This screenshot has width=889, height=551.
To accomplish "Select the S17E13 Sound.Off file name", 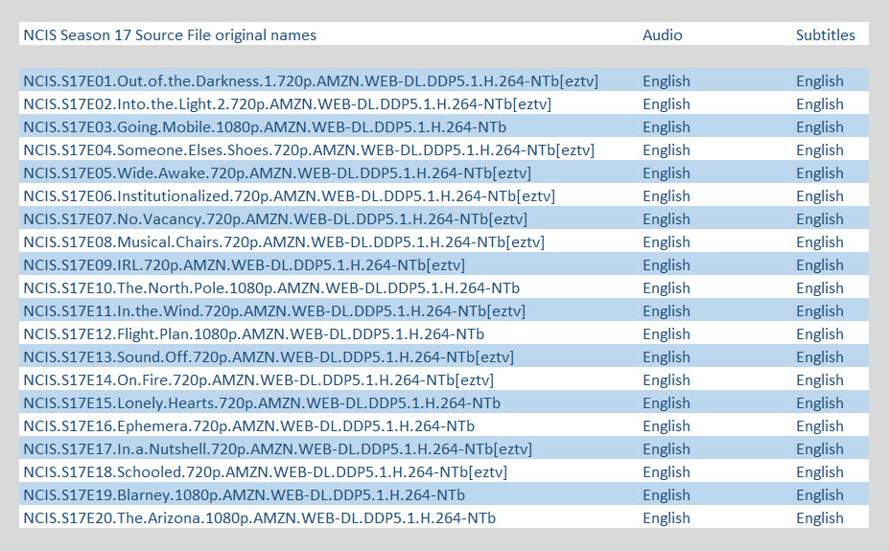I will pyautogui.click(x=269, y=357).
